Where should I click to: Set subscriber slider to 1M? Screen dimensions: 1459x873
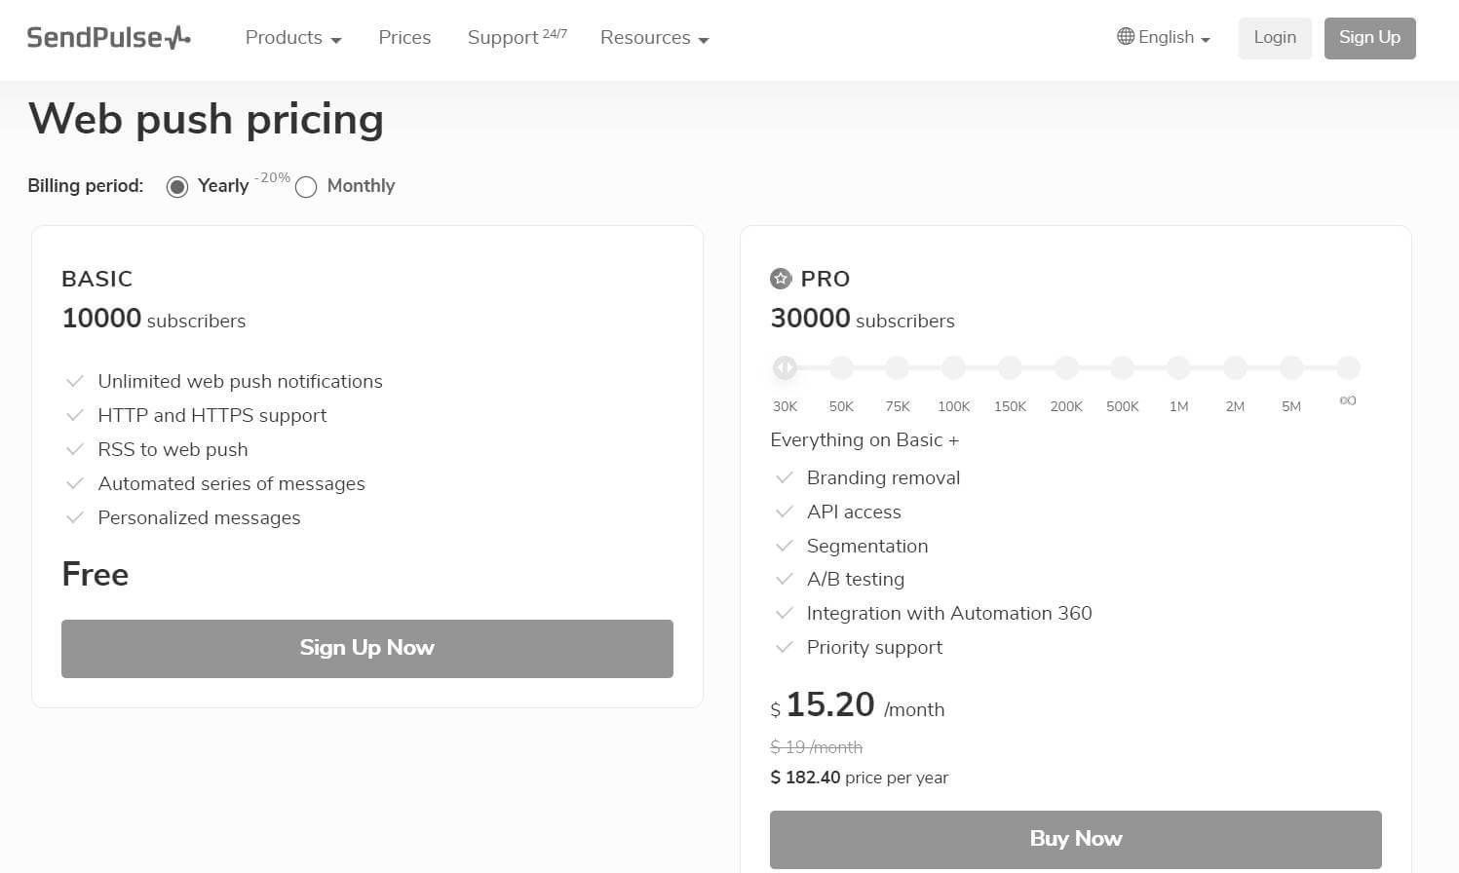pos(1178,367)
